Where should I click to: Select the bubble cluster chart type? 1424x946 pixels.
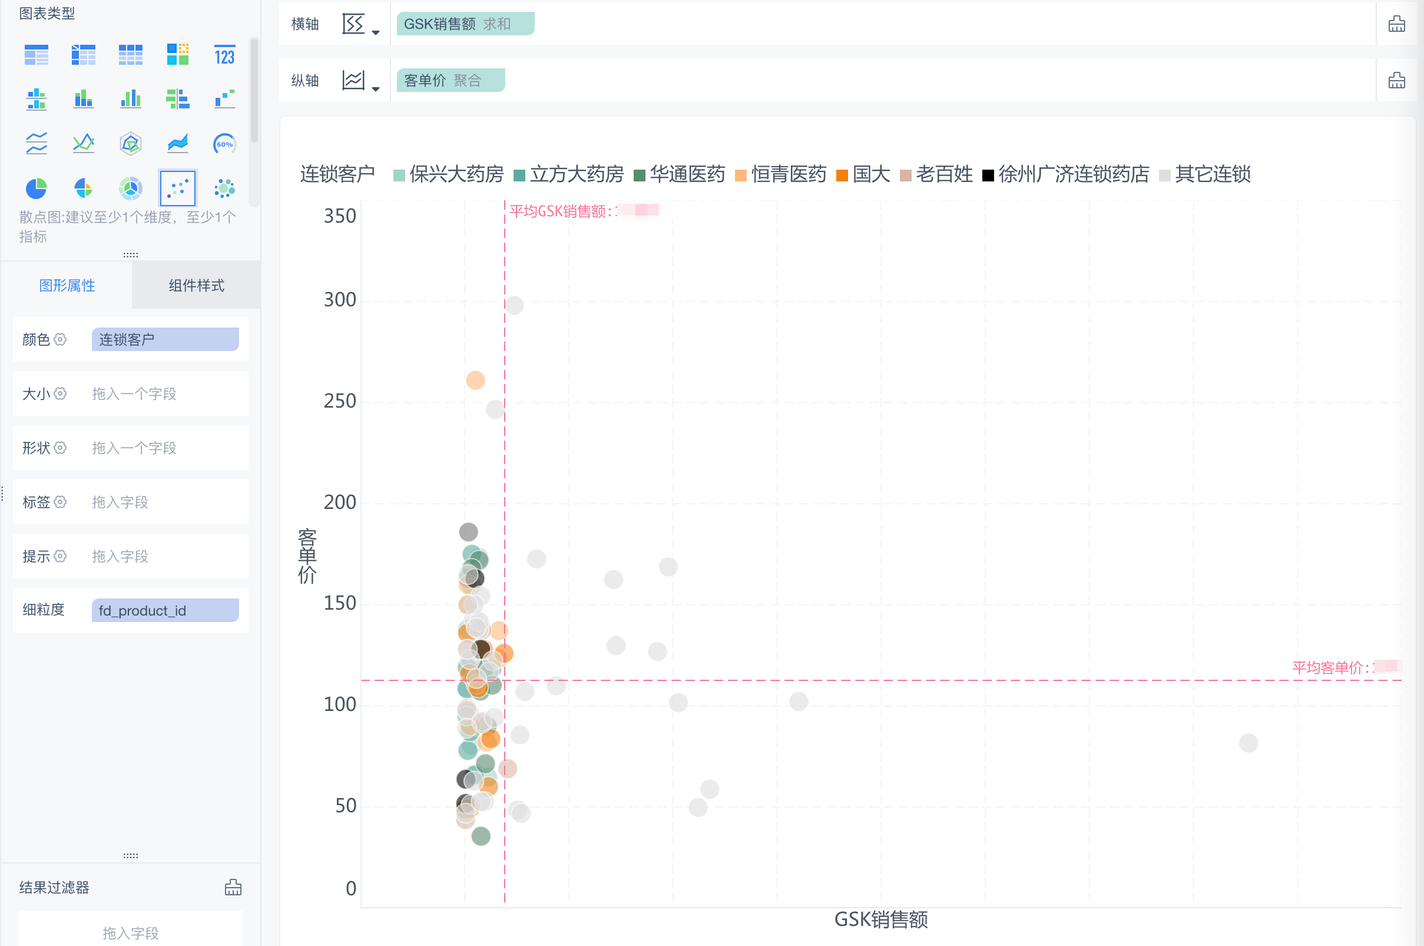[x=224, y=188]
